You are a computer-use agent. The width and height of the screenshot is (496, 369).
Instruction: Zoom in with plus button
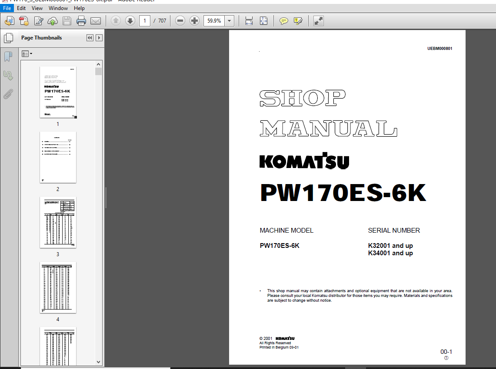pyautogui.click(x=194, y=21)
